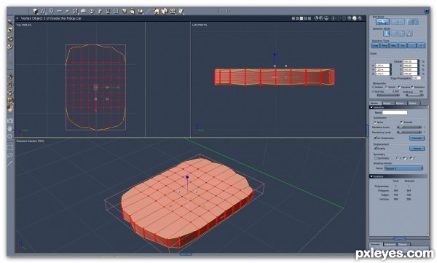Click the selection Name input field

[395, 113]
